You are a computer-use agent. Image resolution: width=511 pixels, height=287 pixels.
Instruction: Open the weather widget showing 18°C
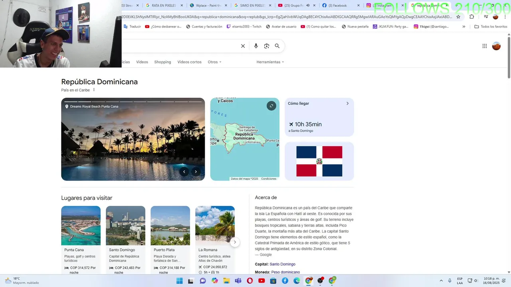[22, 281]
